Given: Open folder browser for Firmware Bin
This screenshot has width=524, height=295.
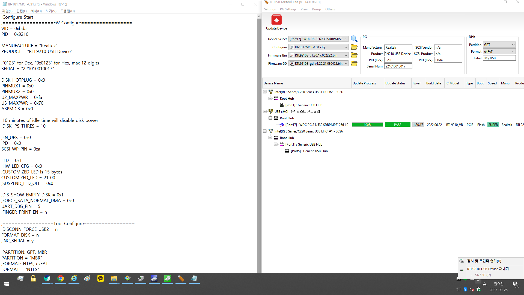Looking at the screenshot, I should pyautogui.click(x=354, y=55).
